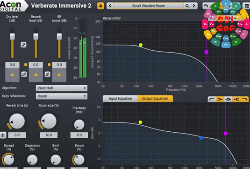
Task: Click the ER boost value field
Action: click(x=59, y=65)
